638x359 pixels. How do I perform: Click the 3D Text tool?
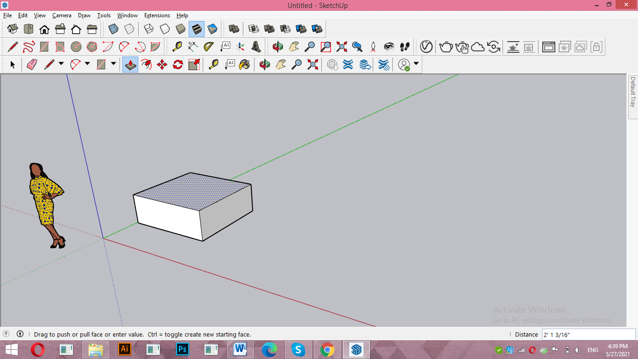click(x=256, y=47)
